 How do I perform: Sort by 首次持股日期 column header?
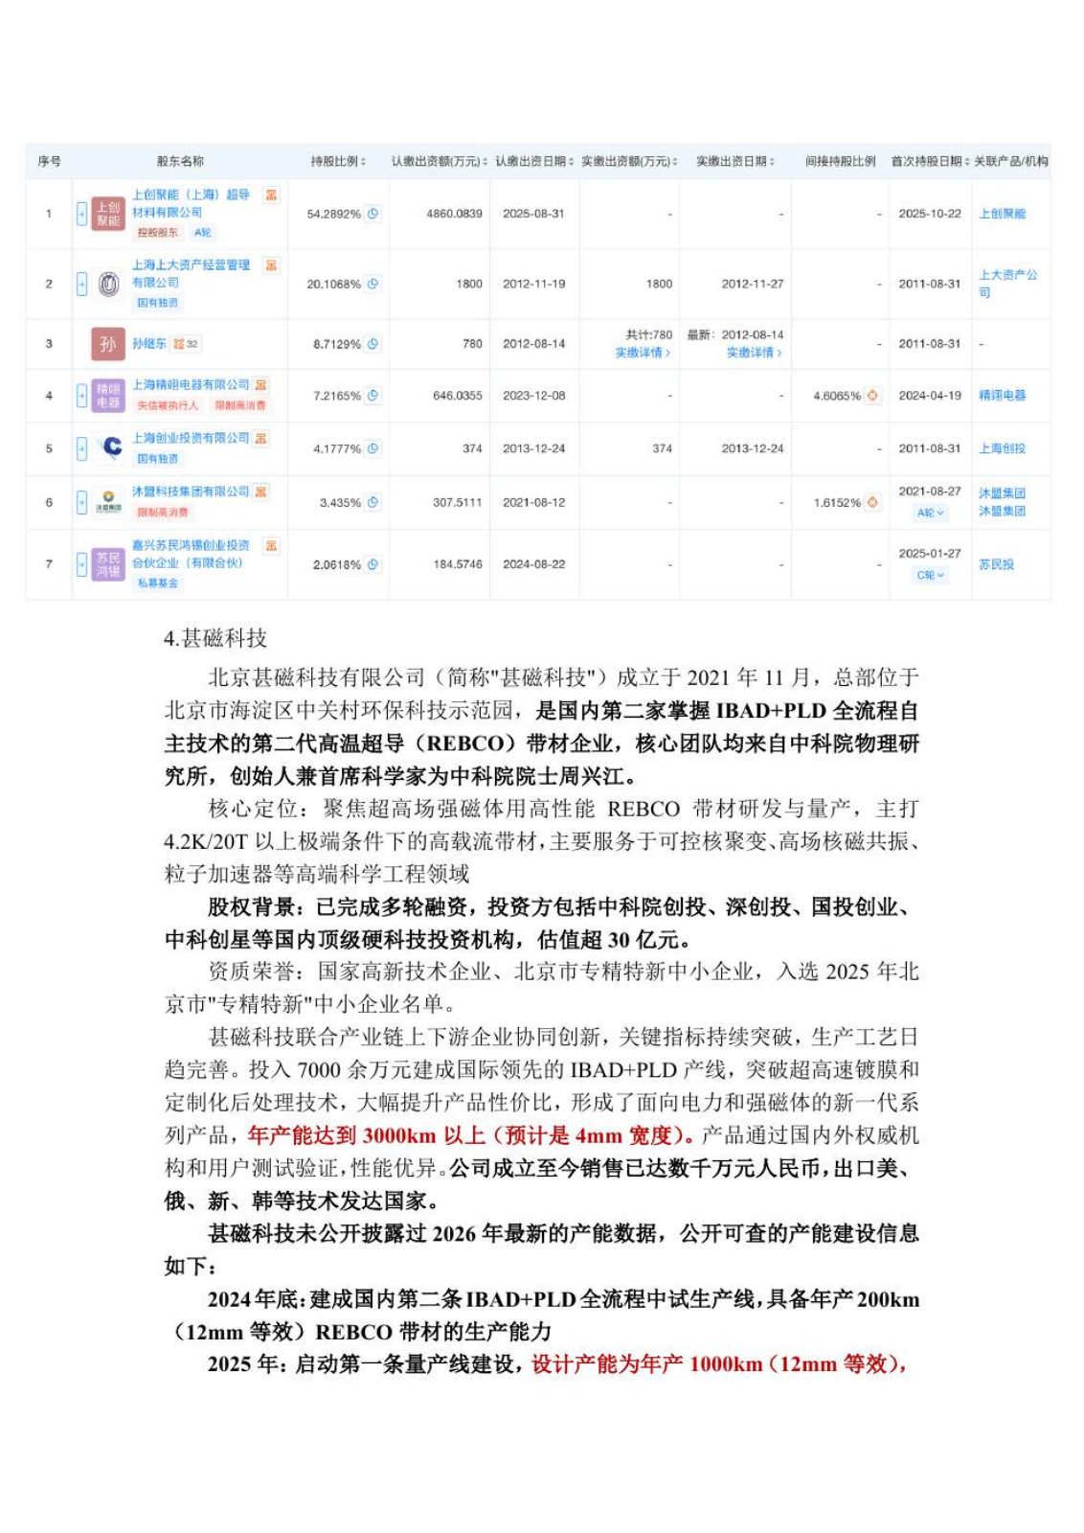(930, 161)
